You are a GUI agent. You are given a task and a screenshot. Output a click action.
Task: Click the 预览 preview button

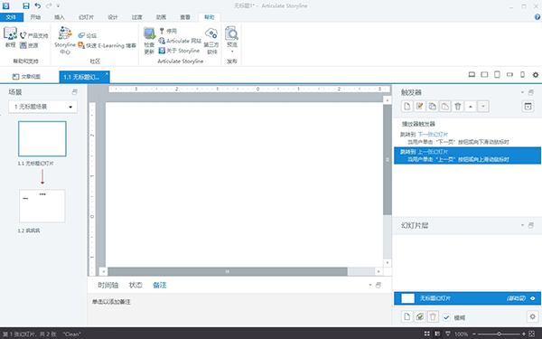tap(232, 37)
